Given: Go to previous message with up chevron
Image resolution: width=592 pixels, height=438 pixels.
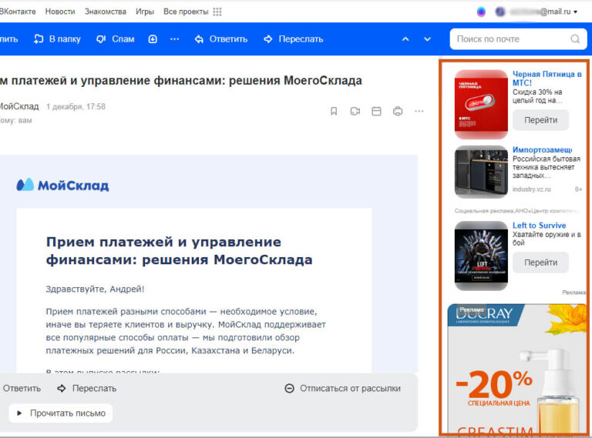Looking at the screenshot, I should pos(405,39).
